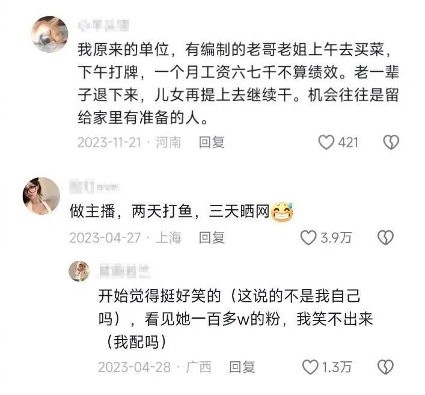Click the 421 like count
The image size is (425, 395).
click(348, 142)
